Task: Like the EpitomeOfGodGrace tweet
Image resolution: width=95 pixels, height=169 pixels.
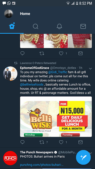Action: tap(61, 142)
